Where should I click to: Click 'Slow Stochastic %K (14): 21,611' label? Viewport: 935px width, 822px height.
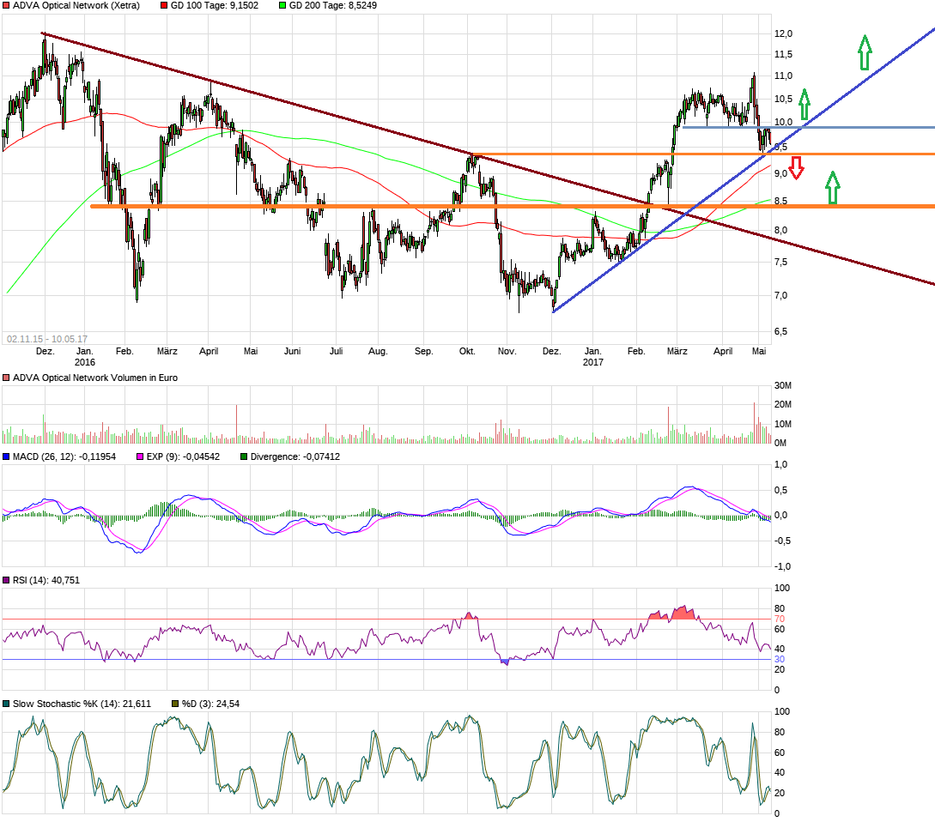(82, 704)
